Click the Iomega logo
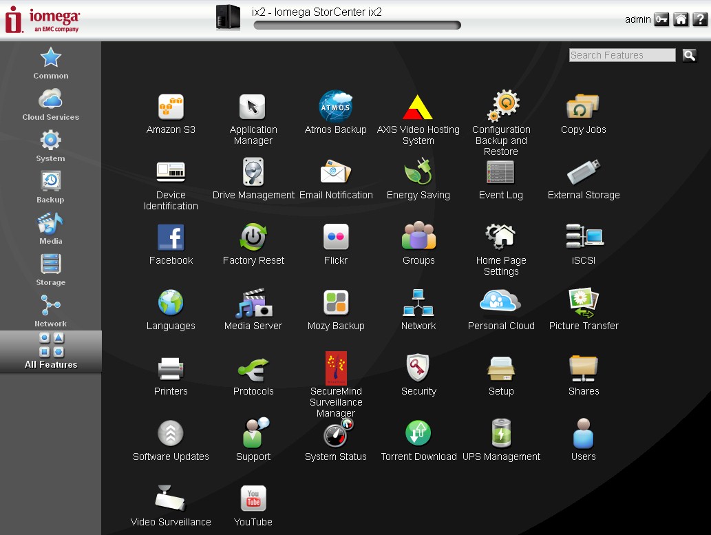The height and width of the screenshot is (535, 711). coord(42,19)
